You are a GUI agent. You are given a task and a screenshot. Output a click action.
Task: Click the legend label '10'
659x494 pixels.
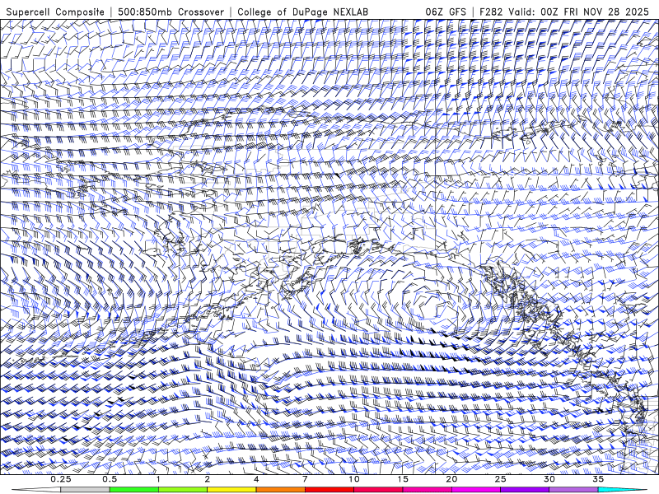(x=354, y=479)
